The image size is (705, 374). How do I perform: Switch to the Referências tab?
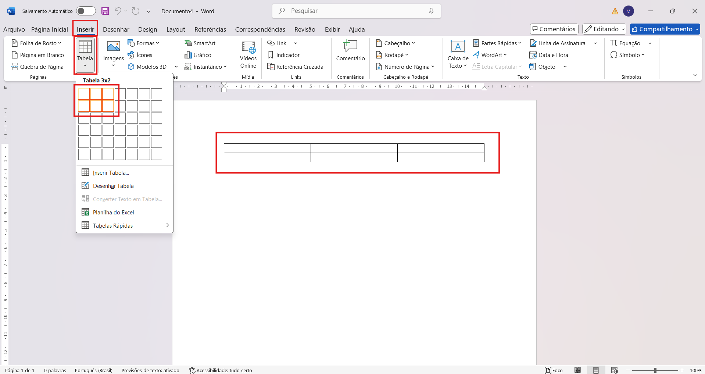210,29
